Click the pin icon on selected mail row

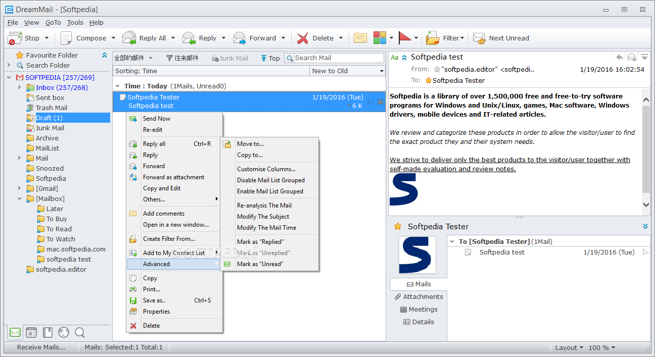381,101
